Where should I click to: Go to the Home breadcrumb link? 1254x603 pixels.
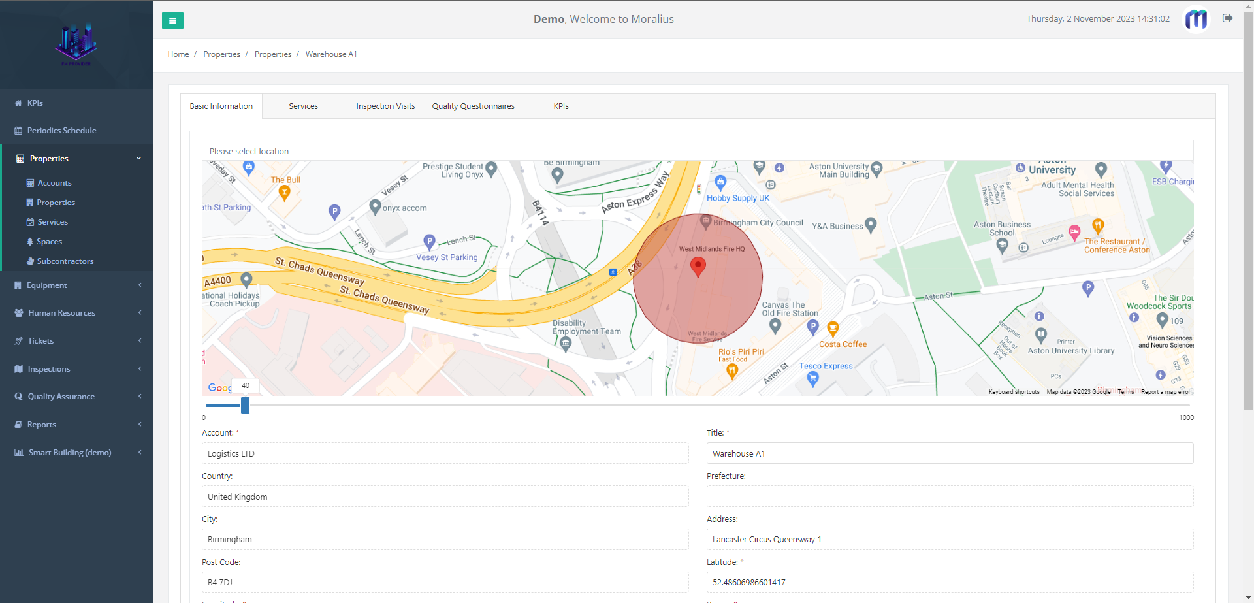178,54
